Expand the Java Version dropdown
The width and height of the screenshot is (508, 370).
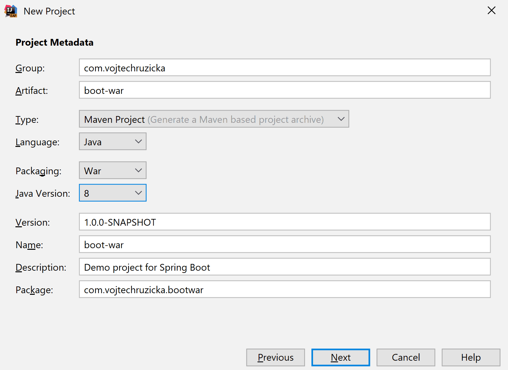[112, 193]
